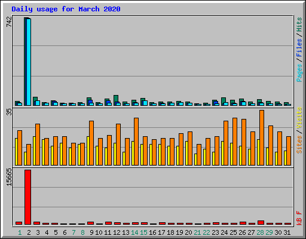Click the yellow sites bar for day 1
The image size is (306, 239).
click(x=16, y=152)
